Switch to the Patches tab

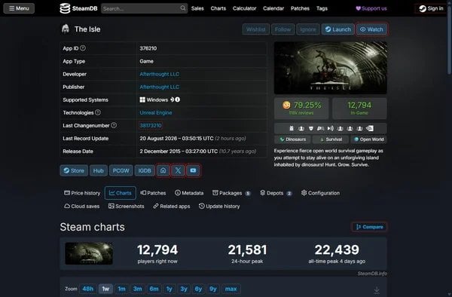point(153,193)
